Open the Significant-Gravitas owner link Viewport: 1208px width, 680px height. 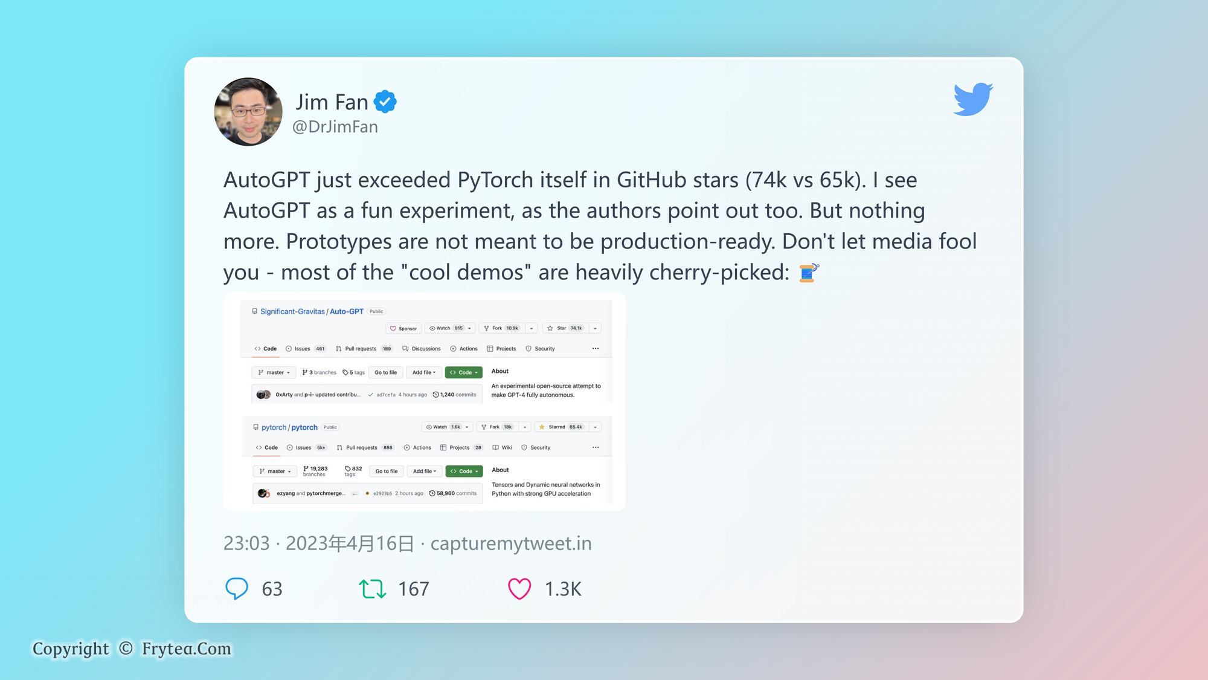[292, 311]
